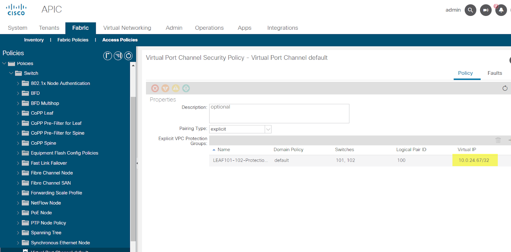This screenshot has height=252, width=511.
Task: Click the orange major faults icon
Action: click(165, 88)
